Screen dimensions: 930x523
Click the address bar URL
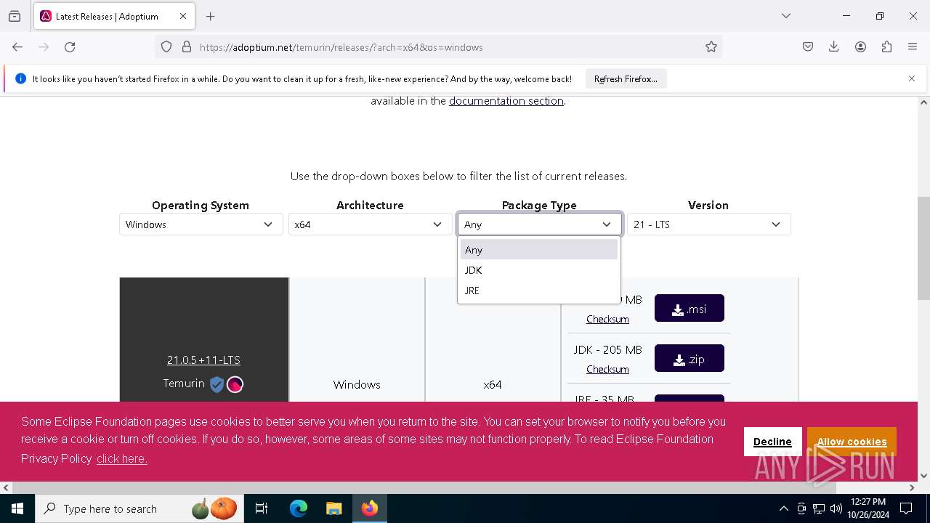tap(341, 47)
